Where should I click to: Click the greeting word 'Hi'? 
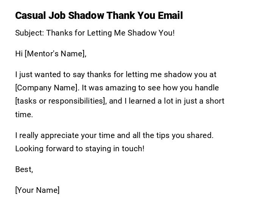pos(19,54)
